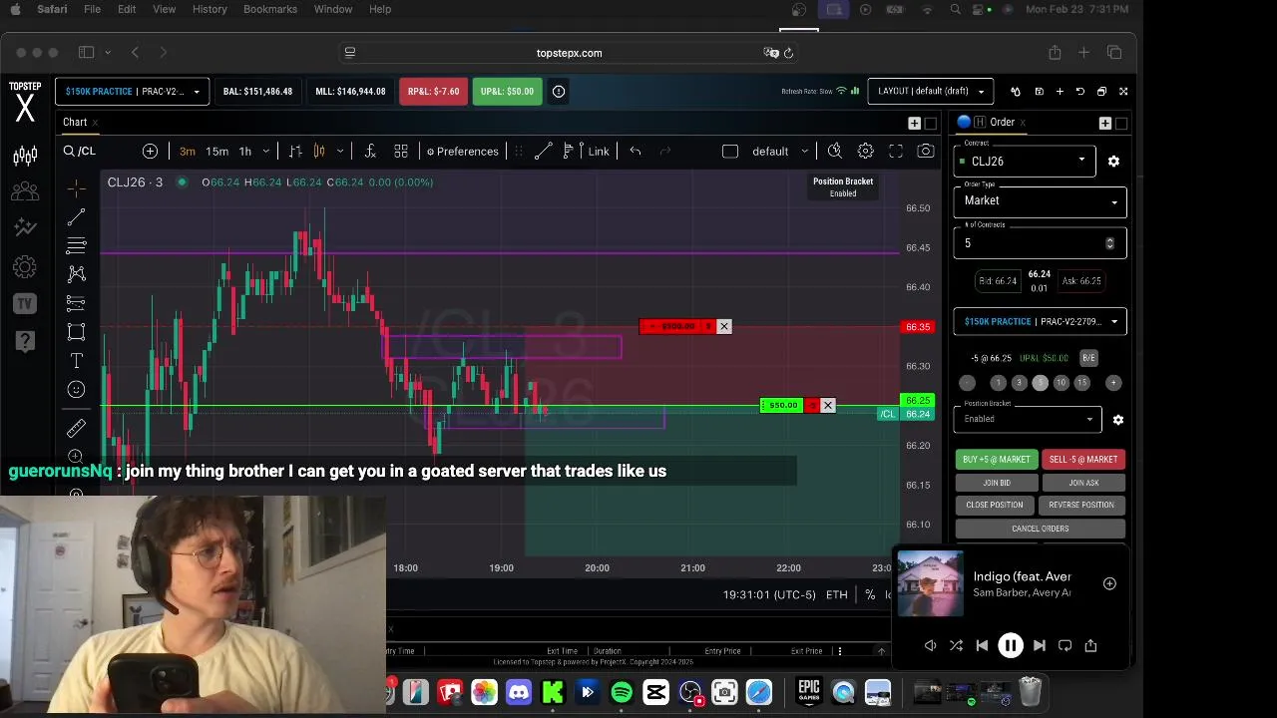Expand the timeframe chevron dropdown

pyautogui.click(x=265, y=152)
